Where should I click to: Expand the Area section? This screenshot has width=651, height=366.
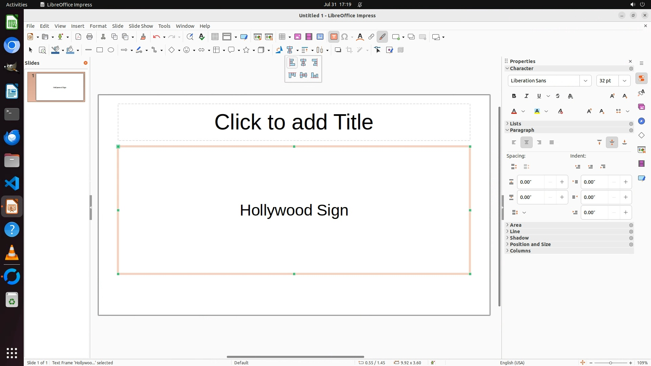pyautogui.click(x=515, y=225)
